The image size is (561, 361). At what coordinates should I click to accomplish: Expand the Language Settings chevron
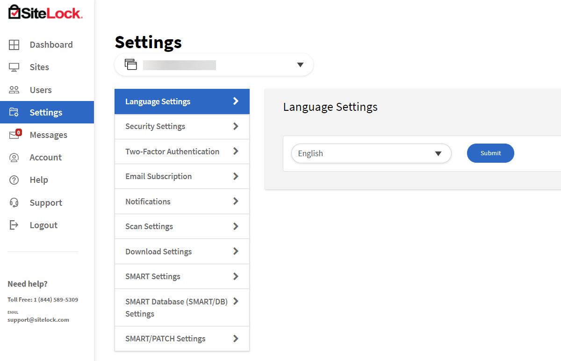tap(236, 101)
